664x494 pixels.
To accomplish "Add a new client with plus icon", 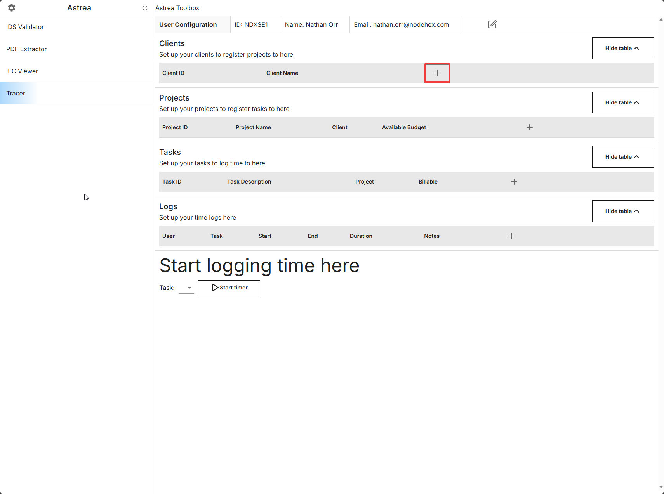I will (x=437, y=73).
